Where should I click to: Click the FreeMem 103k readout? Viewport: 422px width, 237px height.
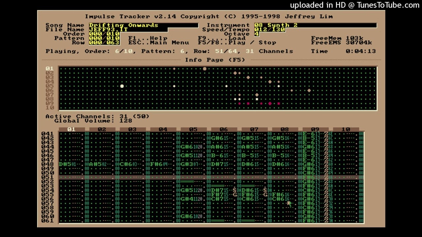tap(337, 38)
